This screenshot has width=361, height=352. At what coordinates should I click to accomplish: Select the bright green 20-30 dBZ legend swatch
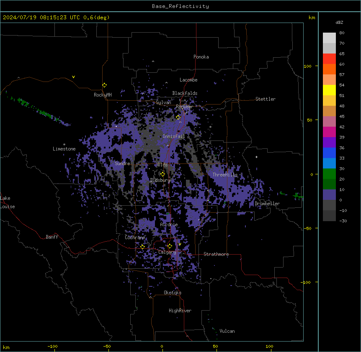pos(329,174)
